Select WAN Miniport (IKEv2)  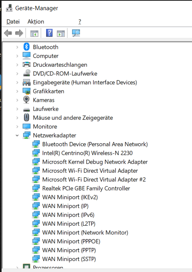(70, 197)
